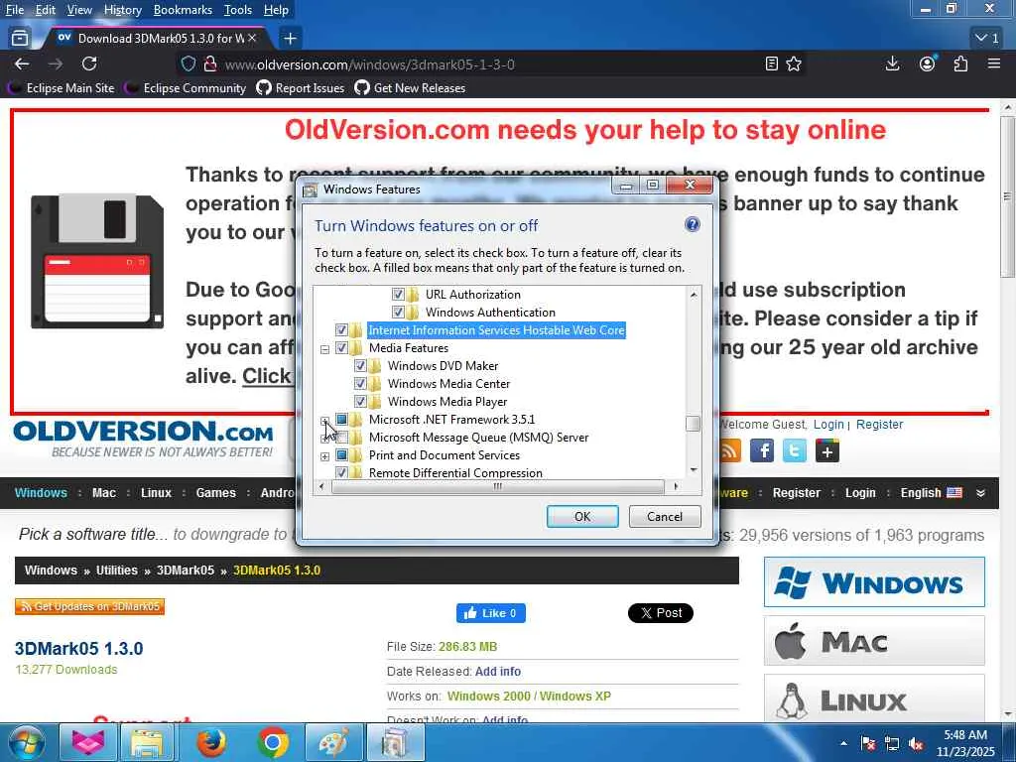The width and height of the screenshot is (1016, 762).
Task: Open the Firefox downloads arrow icon
Action: click(892, 63)
